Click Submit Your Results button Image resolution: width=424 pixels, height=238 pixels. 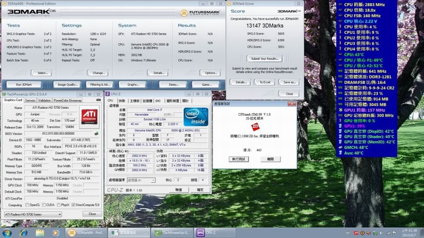(265, 59)
